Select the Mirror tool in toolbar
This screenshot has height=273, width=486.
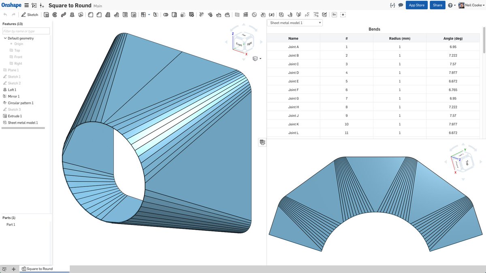[155, 15]
